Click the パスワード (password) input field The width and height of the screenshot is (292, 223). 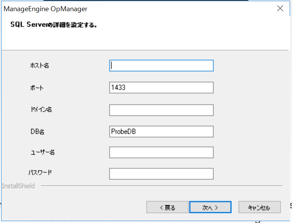click(x=161, y=174)
